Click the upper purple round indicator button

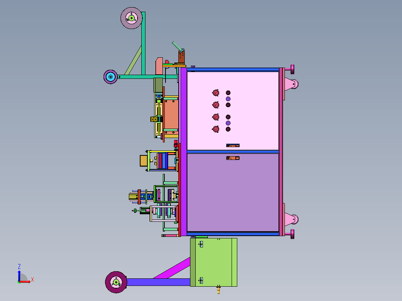point(228,99)
